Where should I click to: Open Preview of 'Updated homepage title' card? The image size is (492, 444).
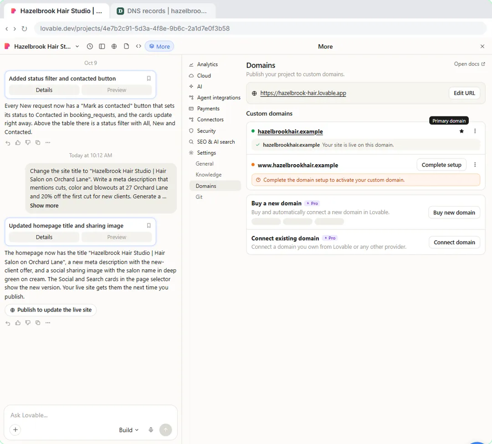click(117, 237)
